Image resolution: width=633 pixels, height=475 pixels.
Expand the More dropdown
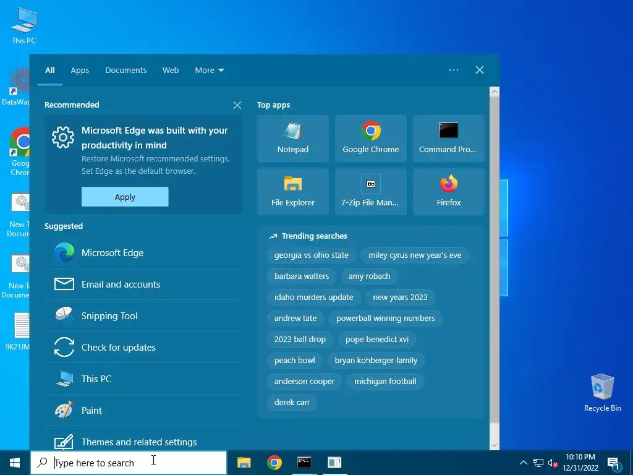(209, 71)
